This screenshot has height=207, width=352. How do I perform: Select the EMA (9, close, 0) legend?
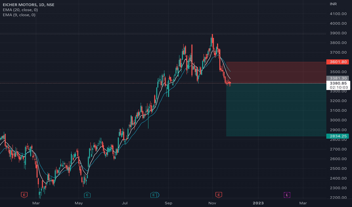19,15
